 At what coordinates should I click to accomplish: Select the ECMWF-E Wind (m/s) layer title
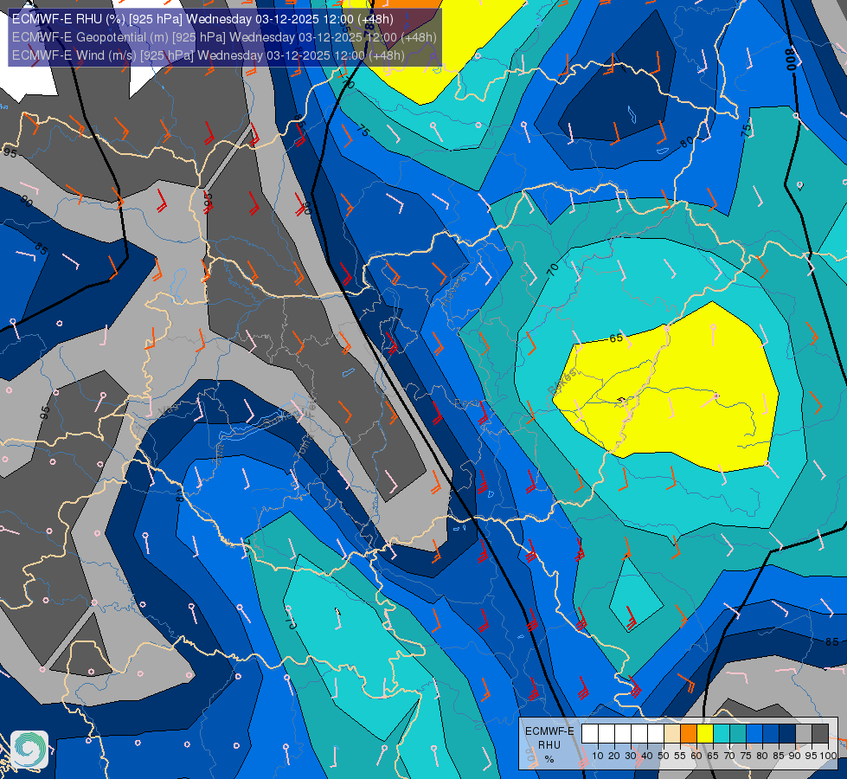[x=208, y=55]
